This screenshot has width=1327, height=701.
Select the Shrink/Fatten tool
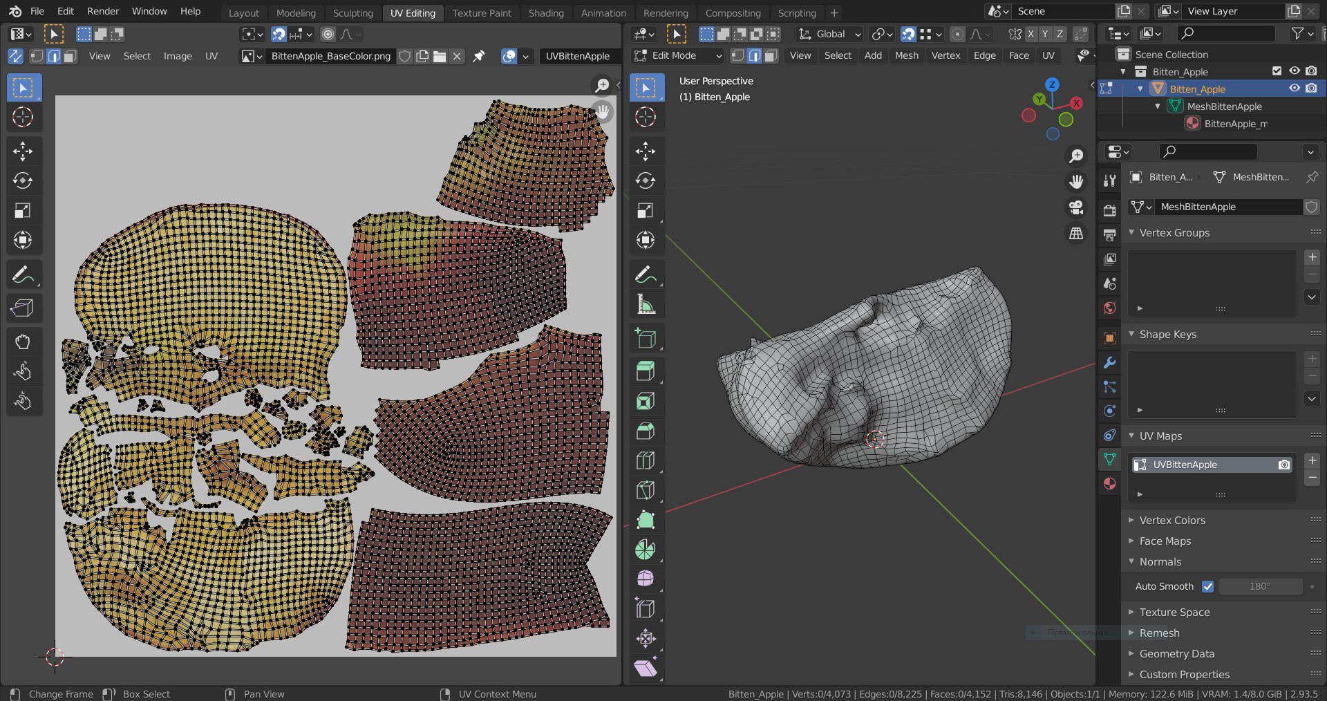pos(646,638)
